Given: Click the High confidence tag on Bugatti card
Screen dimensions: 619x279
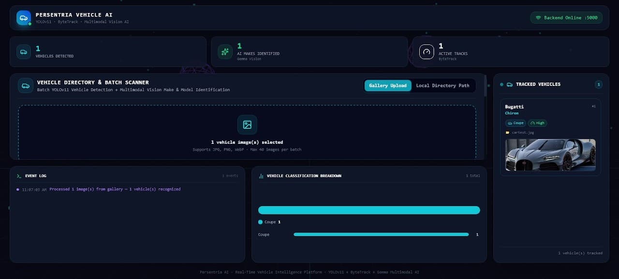Looking at the screenshot, I should point(537,123).
